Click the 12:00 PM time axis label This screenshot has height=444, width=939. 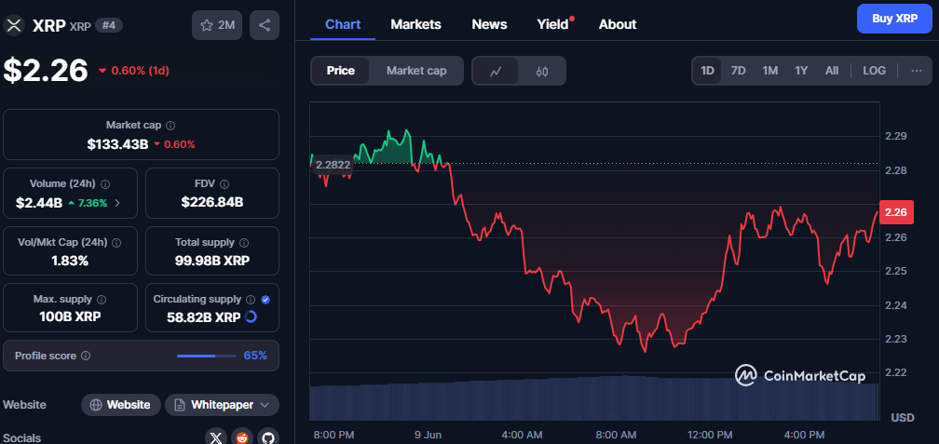tap(708, 435)
